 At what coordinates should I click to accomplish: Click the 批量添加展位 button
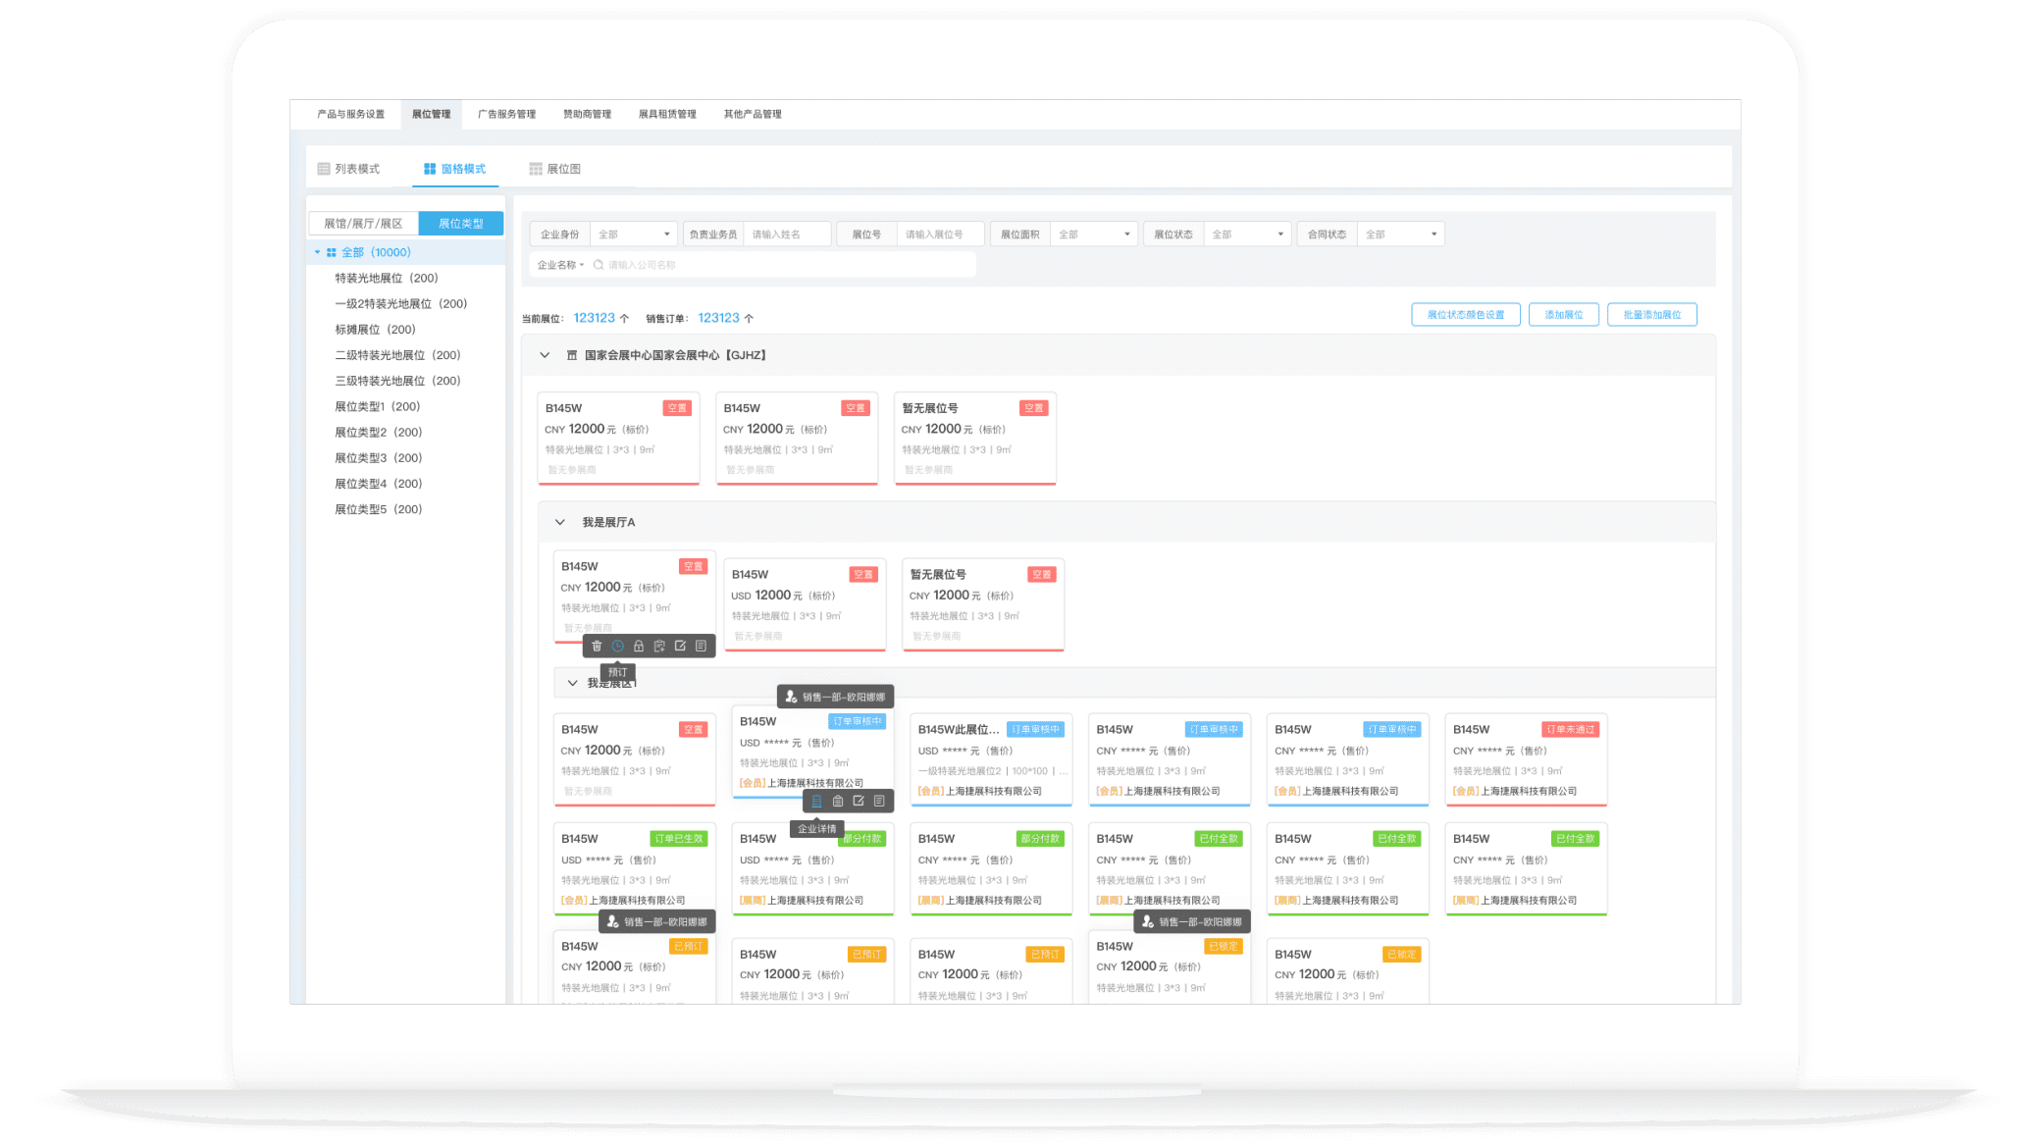click(x=1651, y=315)
